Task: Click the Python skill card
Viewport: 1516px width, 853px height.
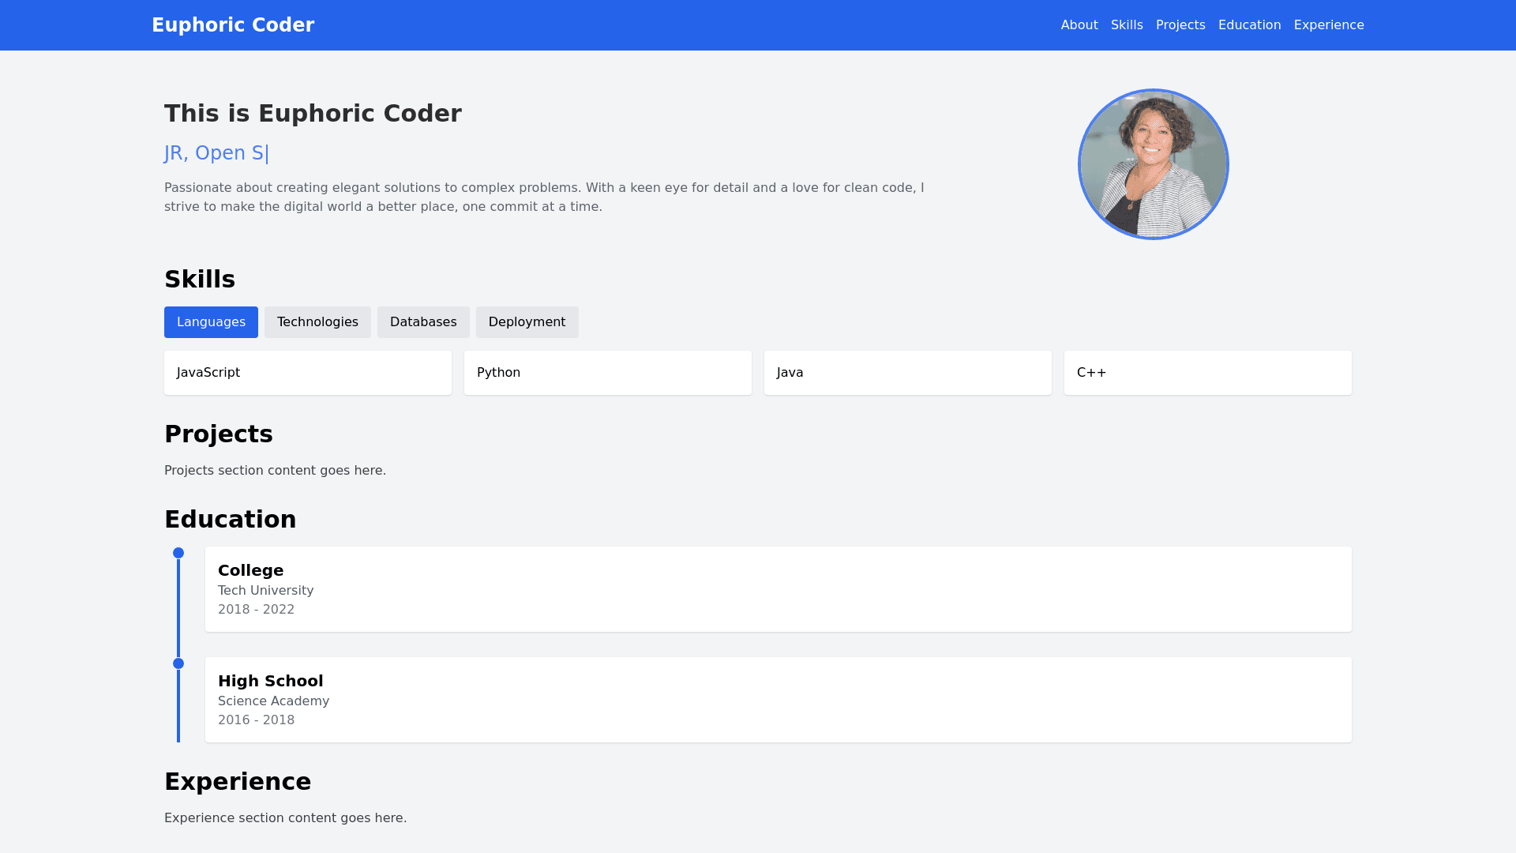Action: [x=608, y=373]
